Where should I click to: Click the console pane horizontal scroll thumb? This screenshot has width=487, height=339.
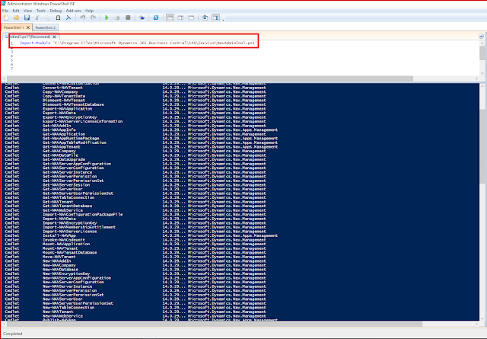pyautogui.click(x=215, y=324)
